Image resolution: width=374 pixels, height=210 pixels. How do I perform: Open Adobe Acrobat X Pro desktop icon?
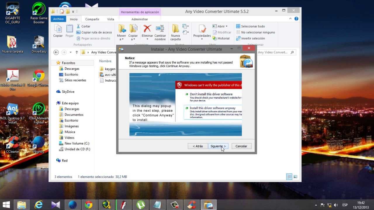[13, 80]
